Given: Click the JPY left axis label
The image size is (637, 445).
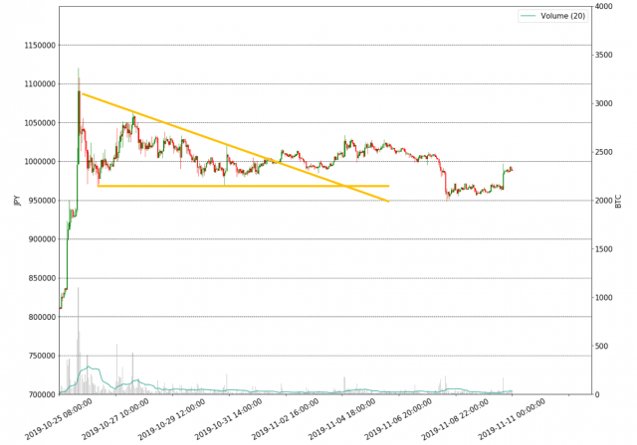Looking at the screenshot, I should pyautogui.click(x=15, y=201).
